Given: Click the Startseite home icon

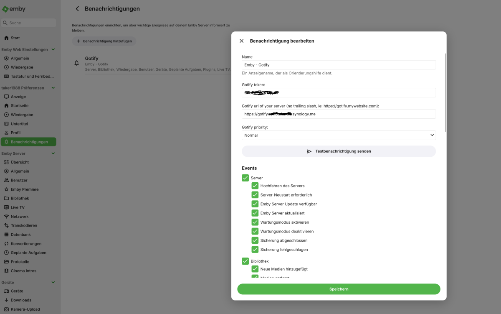Looking at the screenshot, I should pyautogui.click(x=6, y=106).
